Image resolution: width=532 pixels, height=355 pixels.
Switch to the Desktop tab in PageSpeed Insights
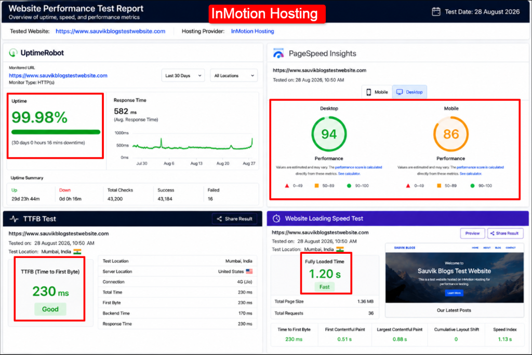[x=409, y=92]
